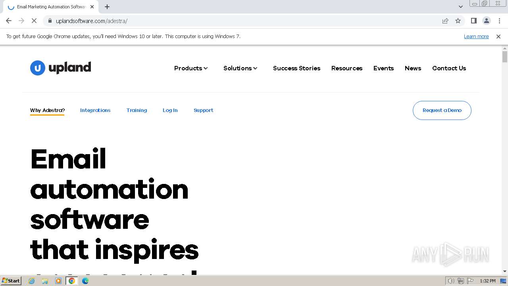Share this page using the share icon

(445, 21)
